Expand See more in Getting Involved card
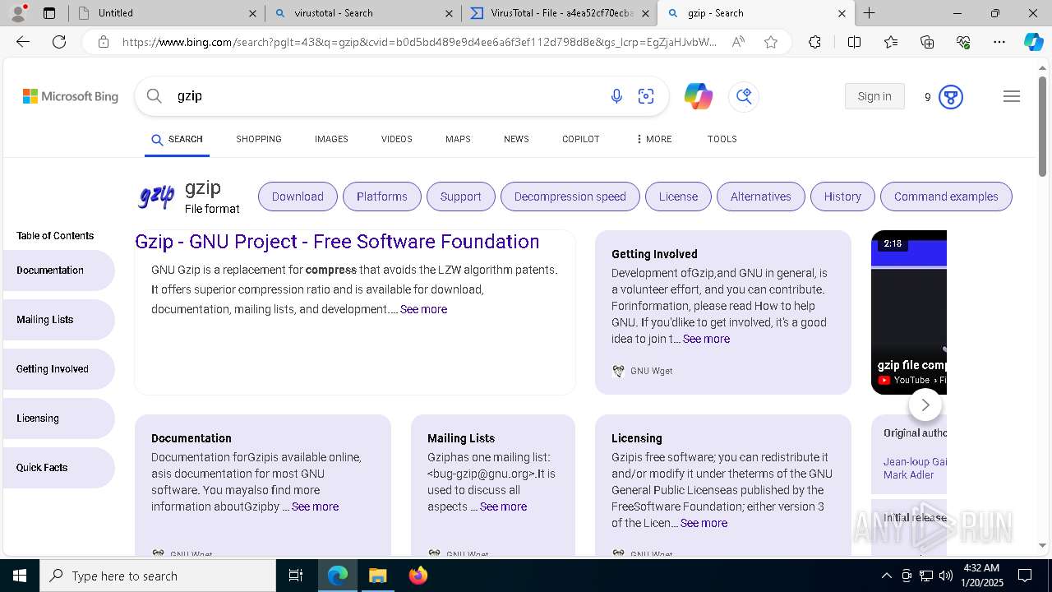The image size is (1052, 592). 706,339
